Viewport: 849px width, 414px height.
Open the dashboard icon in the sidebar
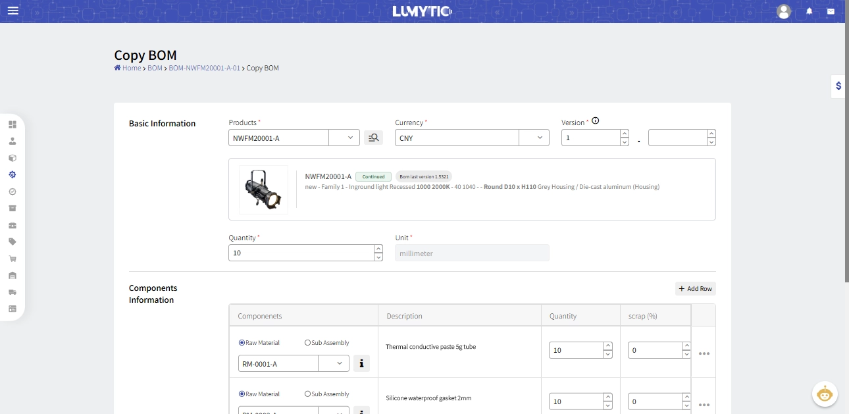pos(13,124)
